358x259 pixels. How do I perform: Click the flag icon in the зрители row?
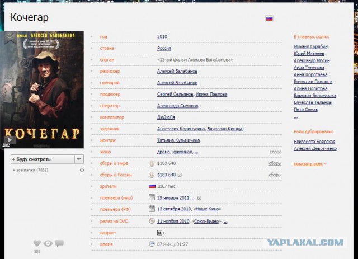(x=152, y=186)
